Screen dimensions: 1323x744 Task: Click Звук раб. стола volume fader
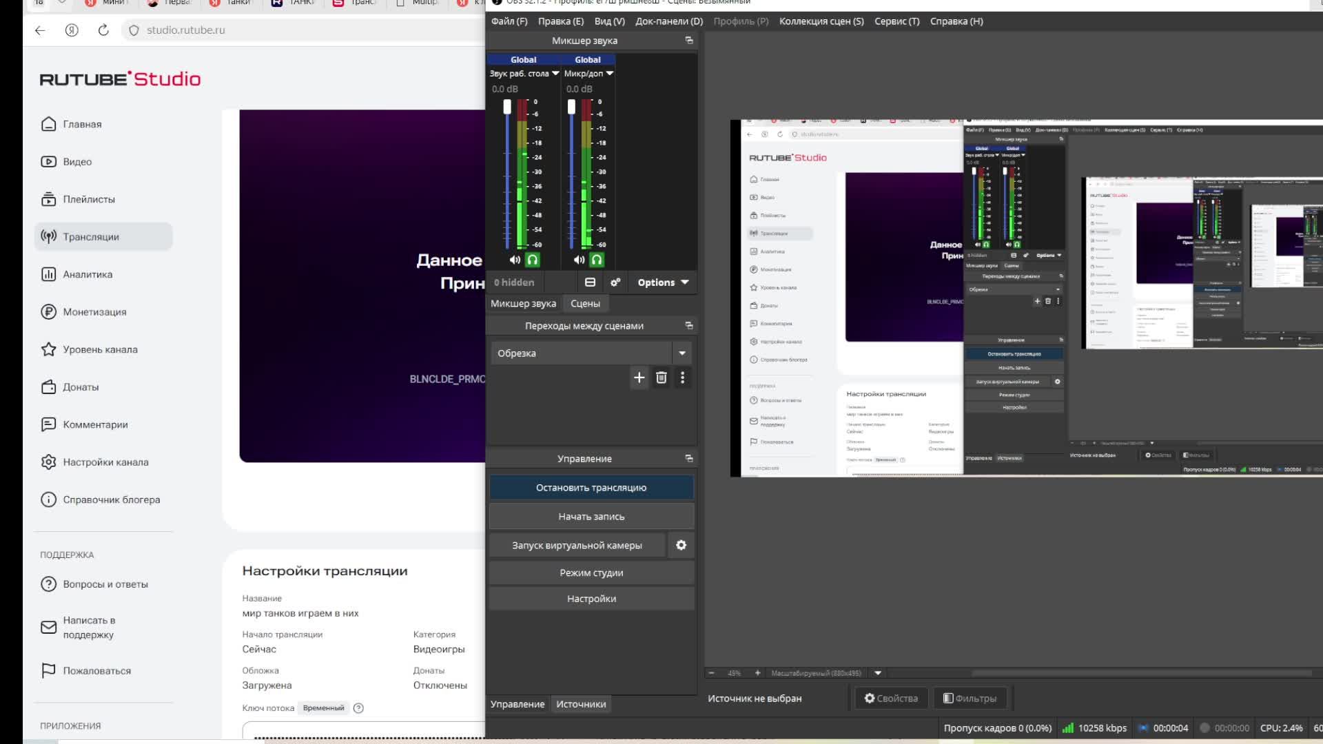click(507, 107)
